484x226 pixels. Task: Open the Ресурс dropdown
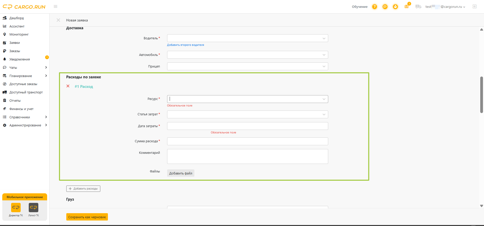pyautogui.click(x=248, y=99)
